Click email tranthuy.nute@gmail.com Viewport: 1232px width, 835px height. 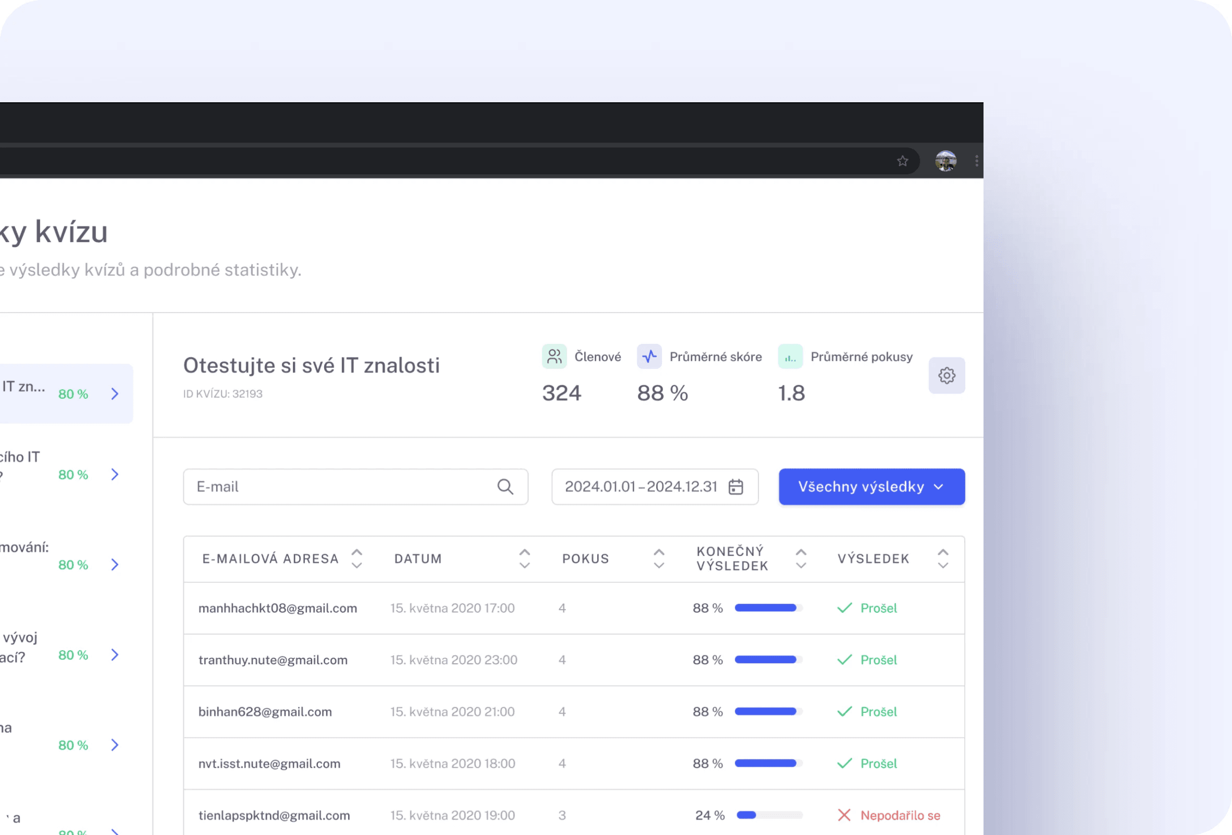click(x=273, y=660)
